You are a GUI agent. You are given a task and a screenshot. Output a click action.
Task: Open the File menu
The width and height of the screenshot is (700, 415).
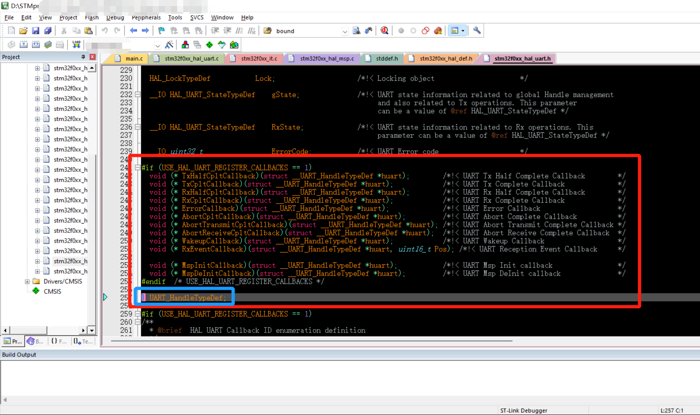click(x=9, y=17)
